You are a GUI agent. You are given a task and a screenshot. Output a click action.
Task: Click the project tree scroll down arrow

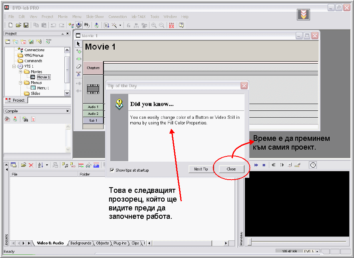pos(67,93)
